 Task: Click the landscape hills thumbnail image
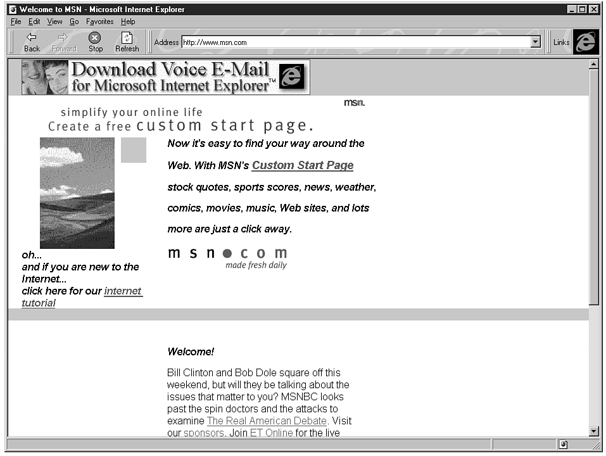coord(77,193)
